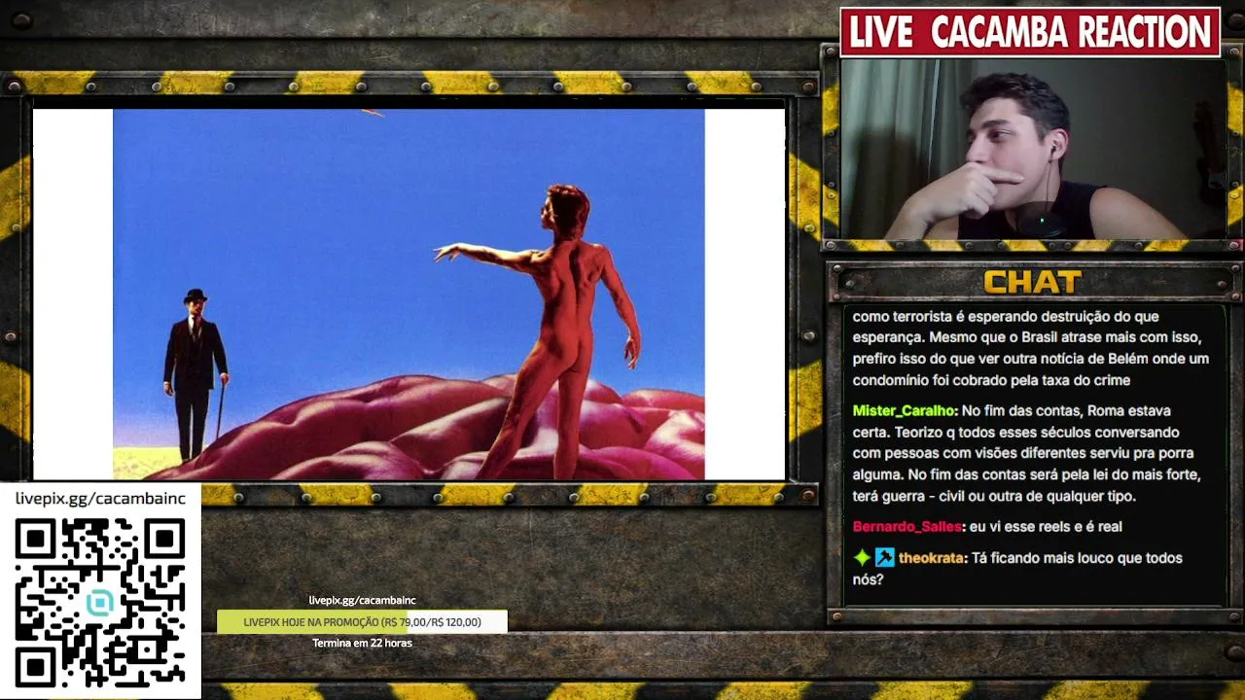
Task: Click the CHAT panel heading
Action: 1032,282
